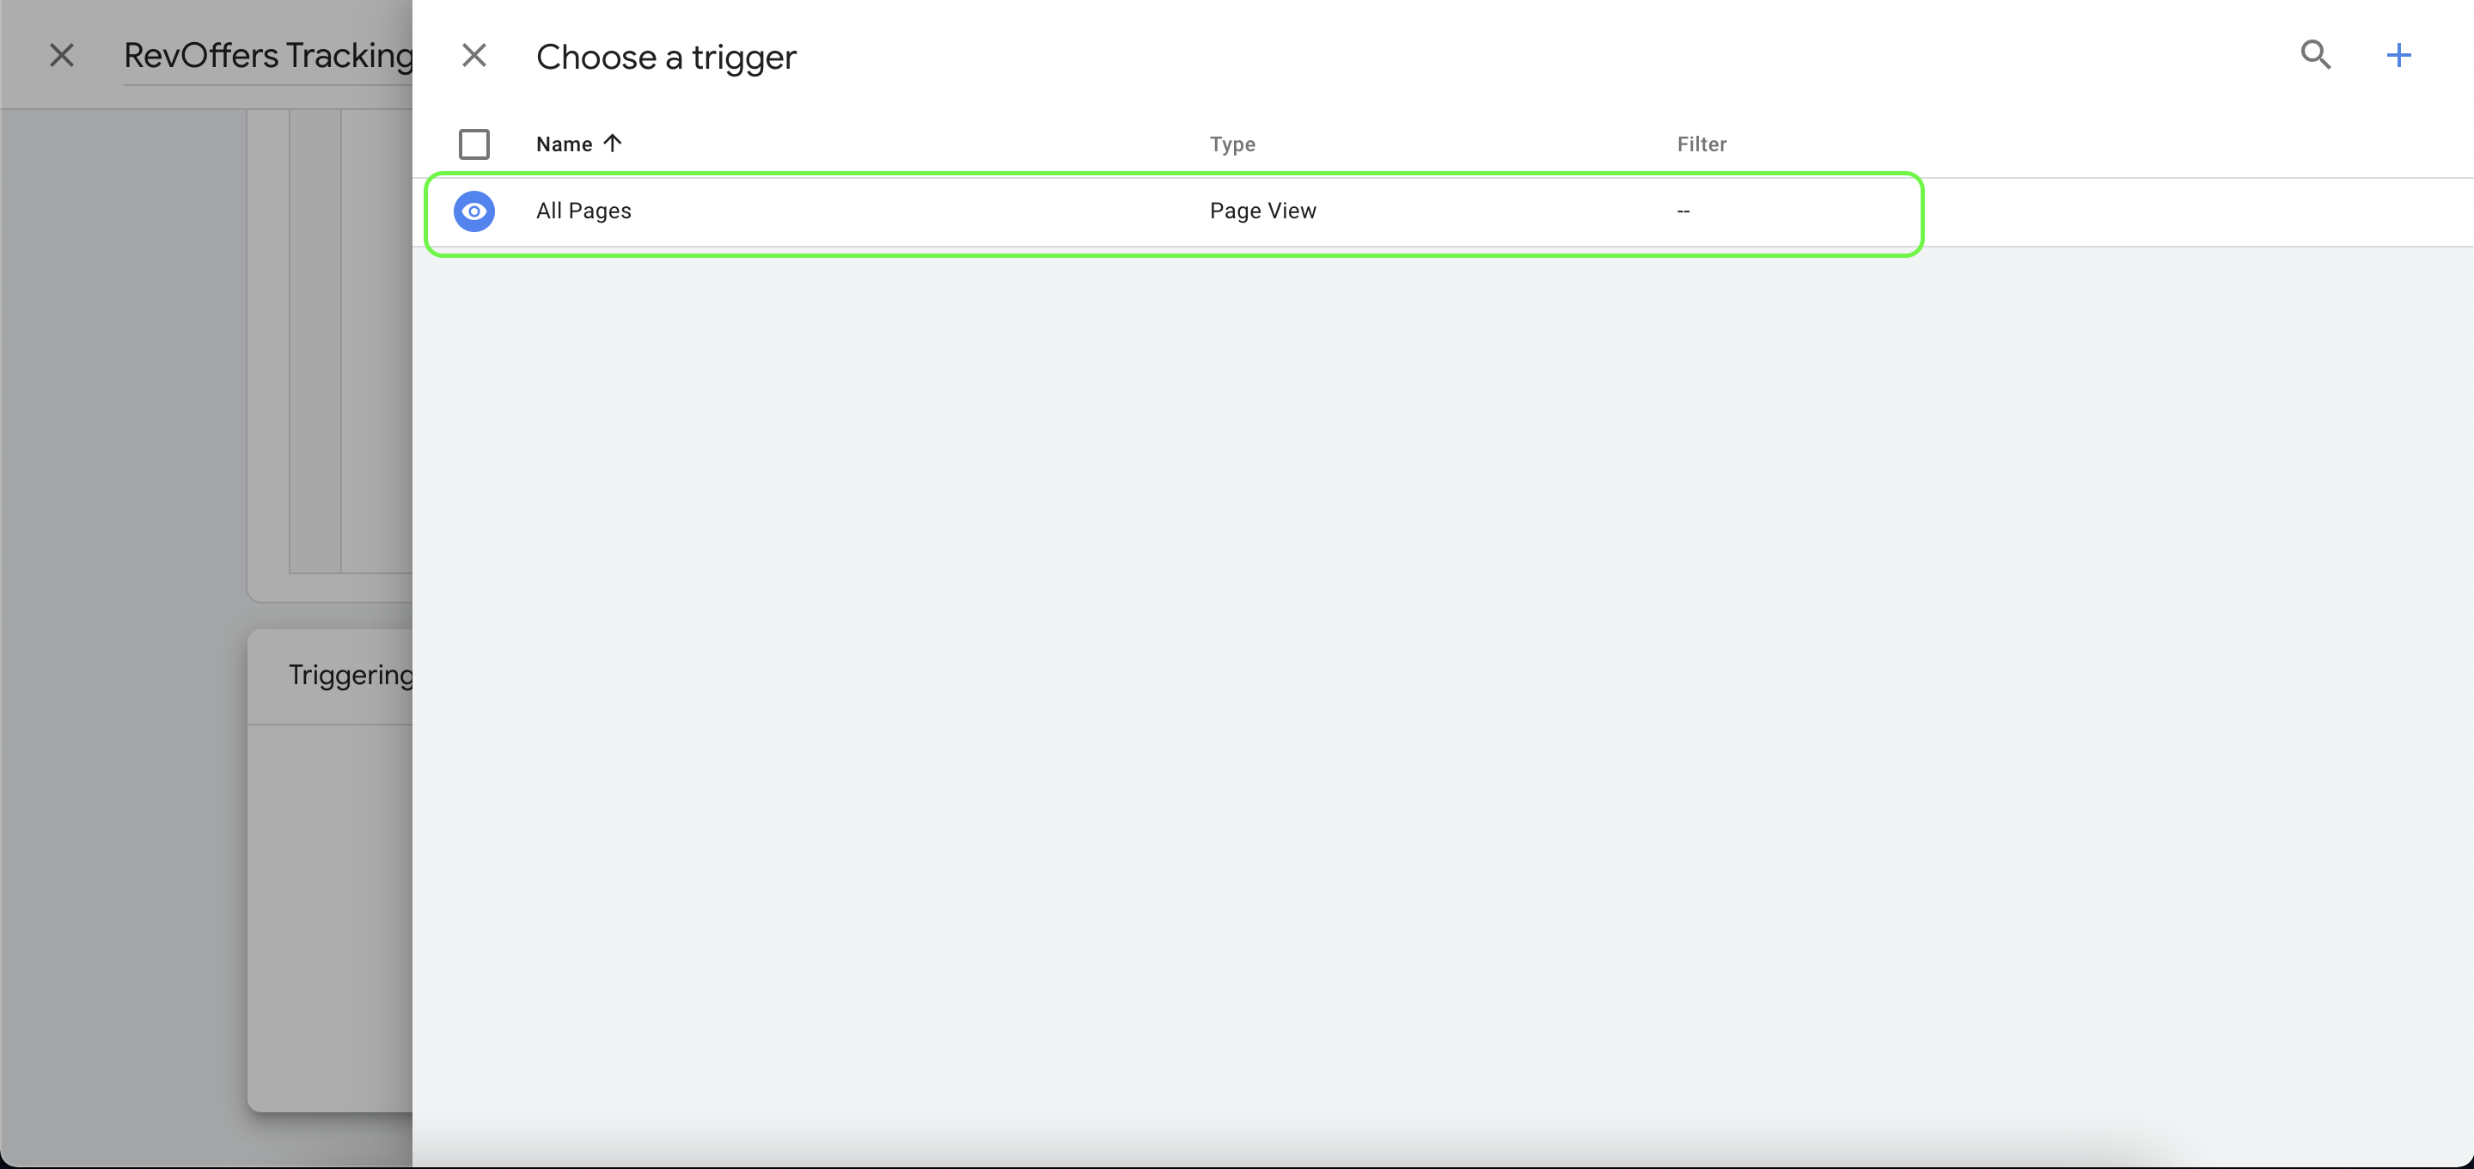Click the Choose a trigger heading

click(x=666, y=57)
